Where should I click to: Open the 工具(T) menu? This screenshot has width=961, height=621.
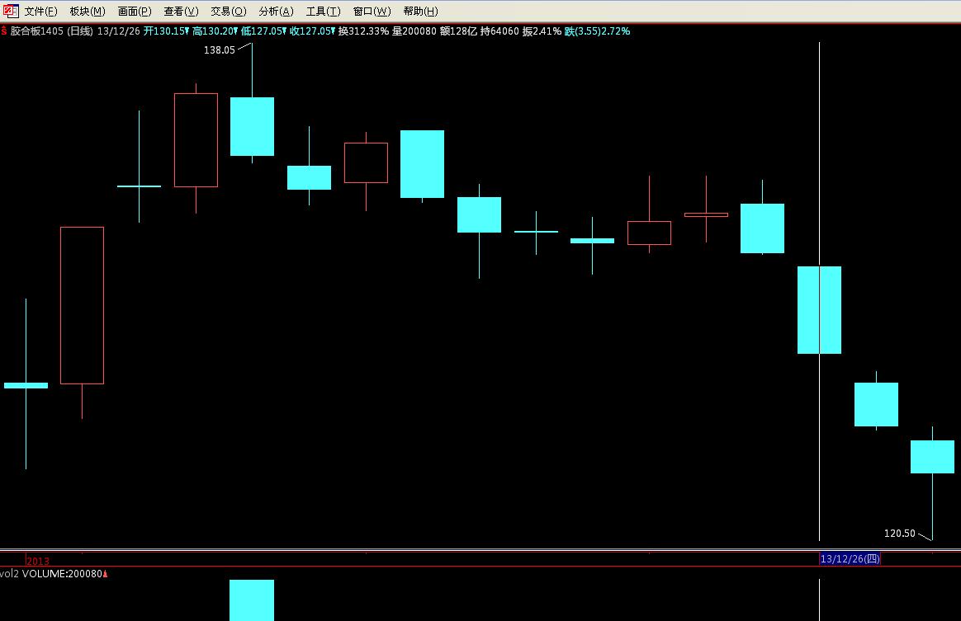(x=323, y=12)
